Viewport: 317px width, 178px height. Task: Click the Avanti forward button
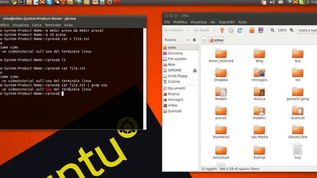[202, 30]
